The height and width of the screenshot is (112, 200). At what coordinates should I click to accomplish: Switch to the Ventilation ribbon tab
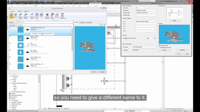[12, 12]
